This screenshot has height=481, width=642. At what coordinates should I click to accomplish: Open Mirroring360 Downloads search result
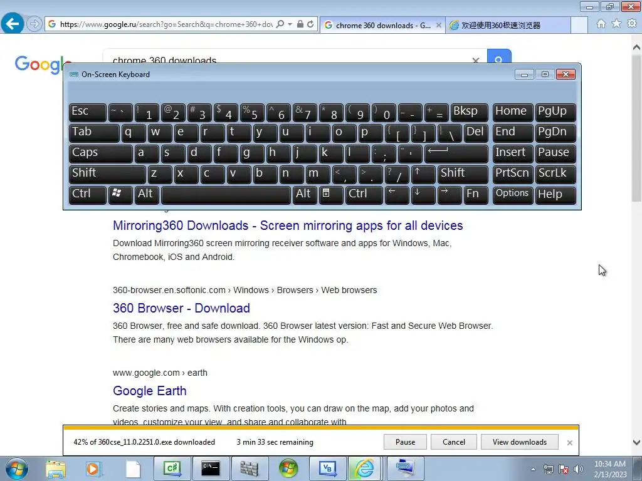pyautogui.click(x=288, y=225)
